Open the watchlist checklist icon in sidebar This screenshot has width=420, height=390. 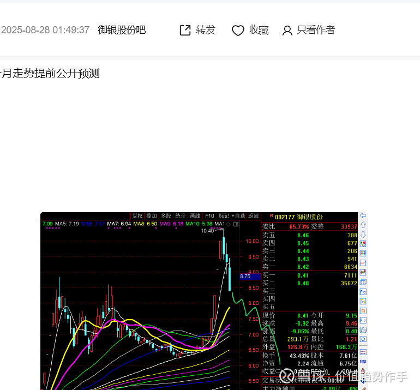point(363,244)
